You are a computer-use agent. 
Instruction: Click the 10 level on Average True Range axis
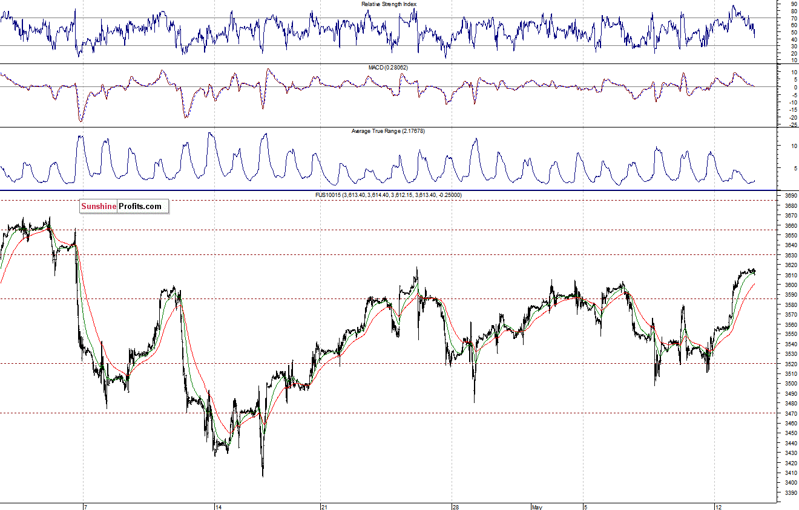(x=794, y=146)
